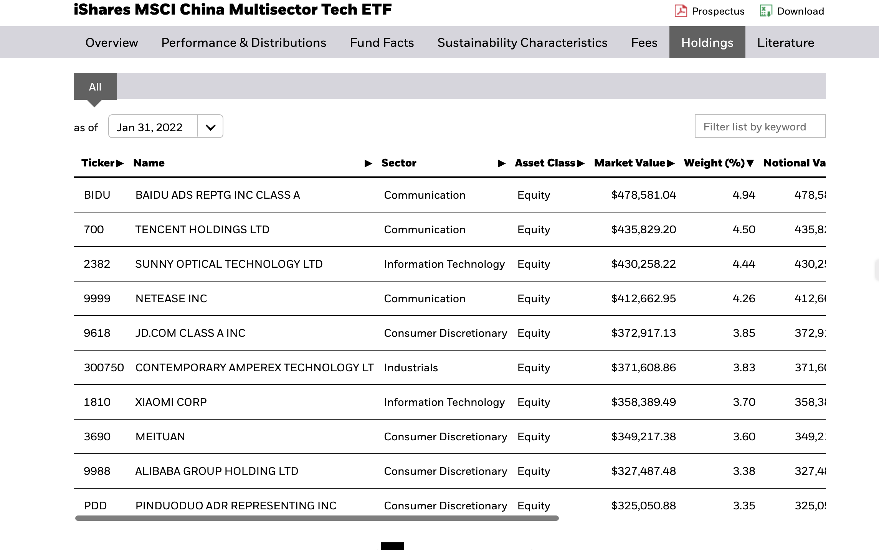Click the Weight (%) column header

714,163
